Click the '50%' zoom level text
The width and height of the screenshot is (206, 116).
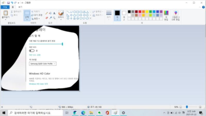coord(176,107)
